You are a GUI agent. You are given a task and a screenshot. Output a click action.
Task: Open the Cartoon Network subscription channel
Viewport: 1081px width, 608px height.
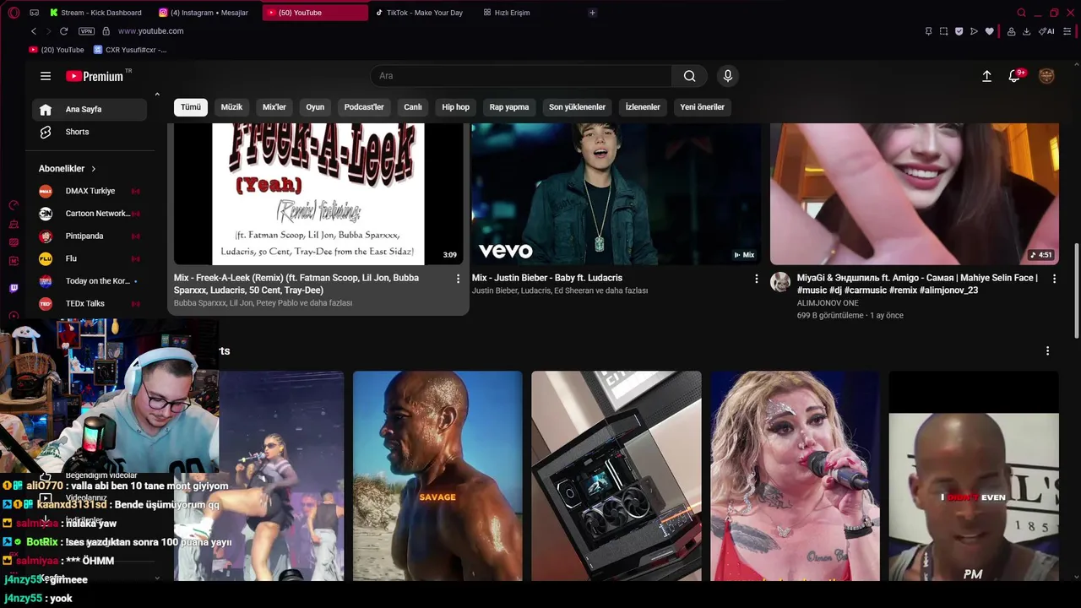[90, 214]
